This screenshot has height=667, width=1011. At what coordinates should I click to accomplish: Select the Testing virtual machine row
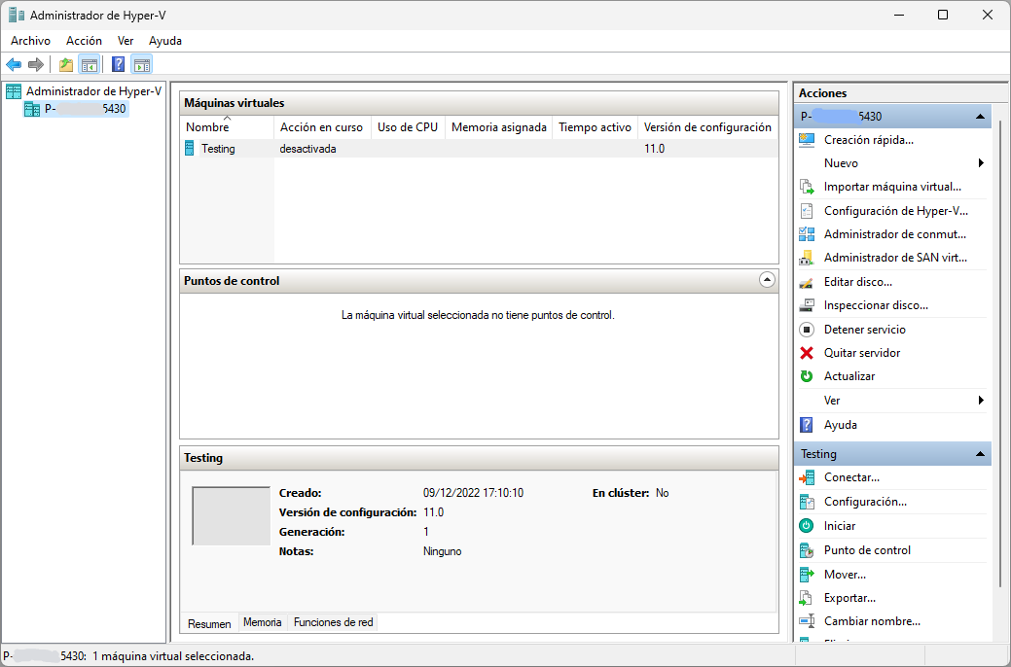click(x=218, y=149)
